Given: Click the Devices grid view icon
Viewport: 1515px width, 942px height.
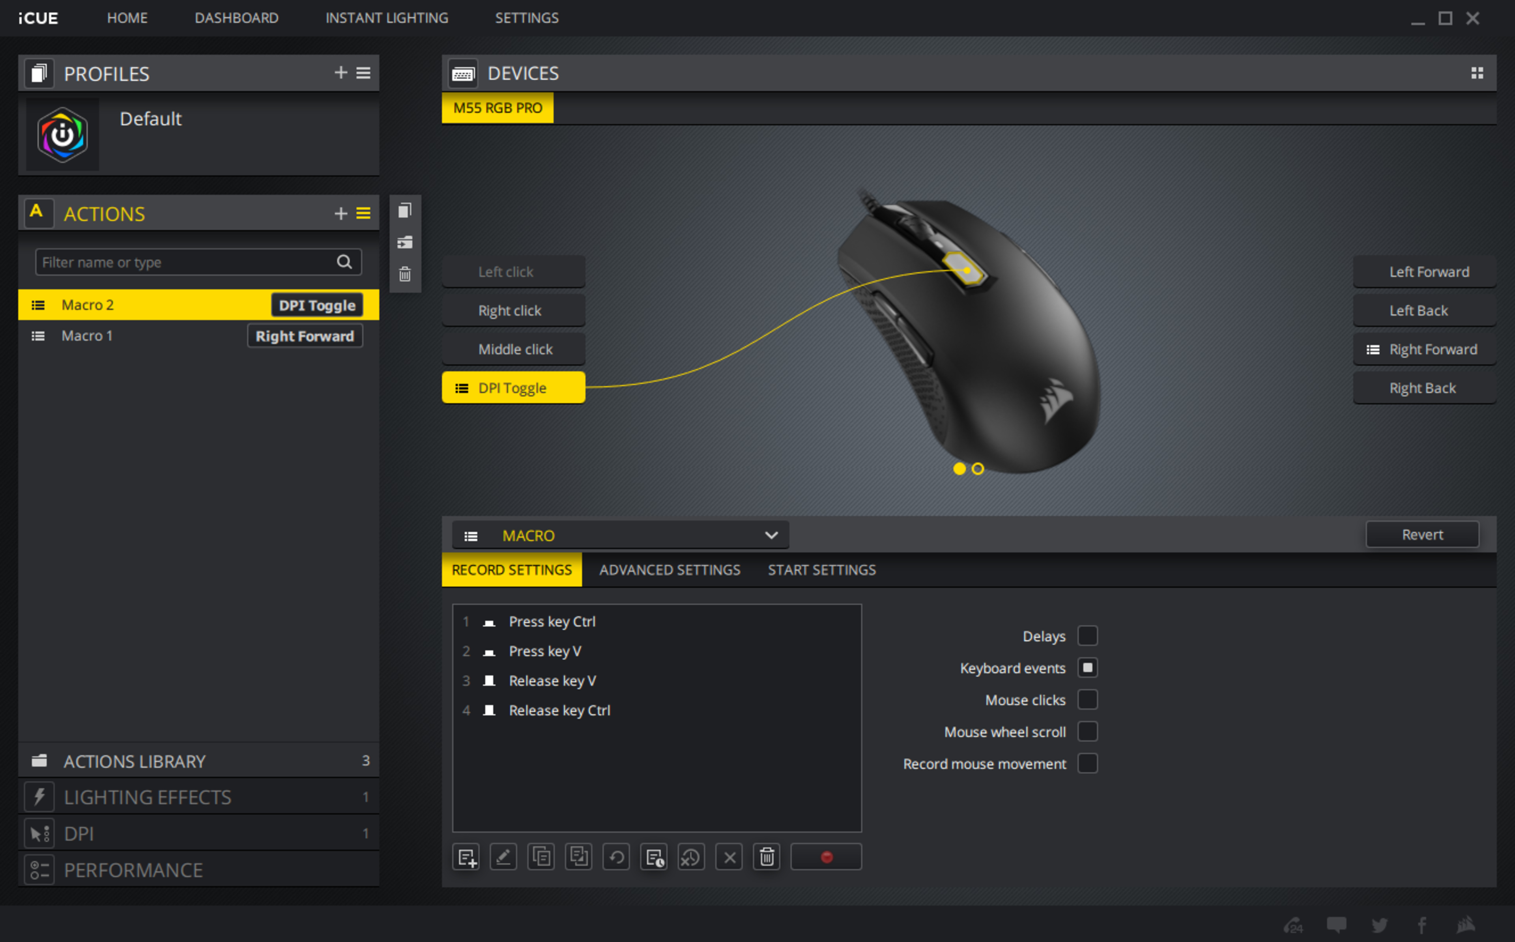Looking at the screenshot, I should point(1477,73).
